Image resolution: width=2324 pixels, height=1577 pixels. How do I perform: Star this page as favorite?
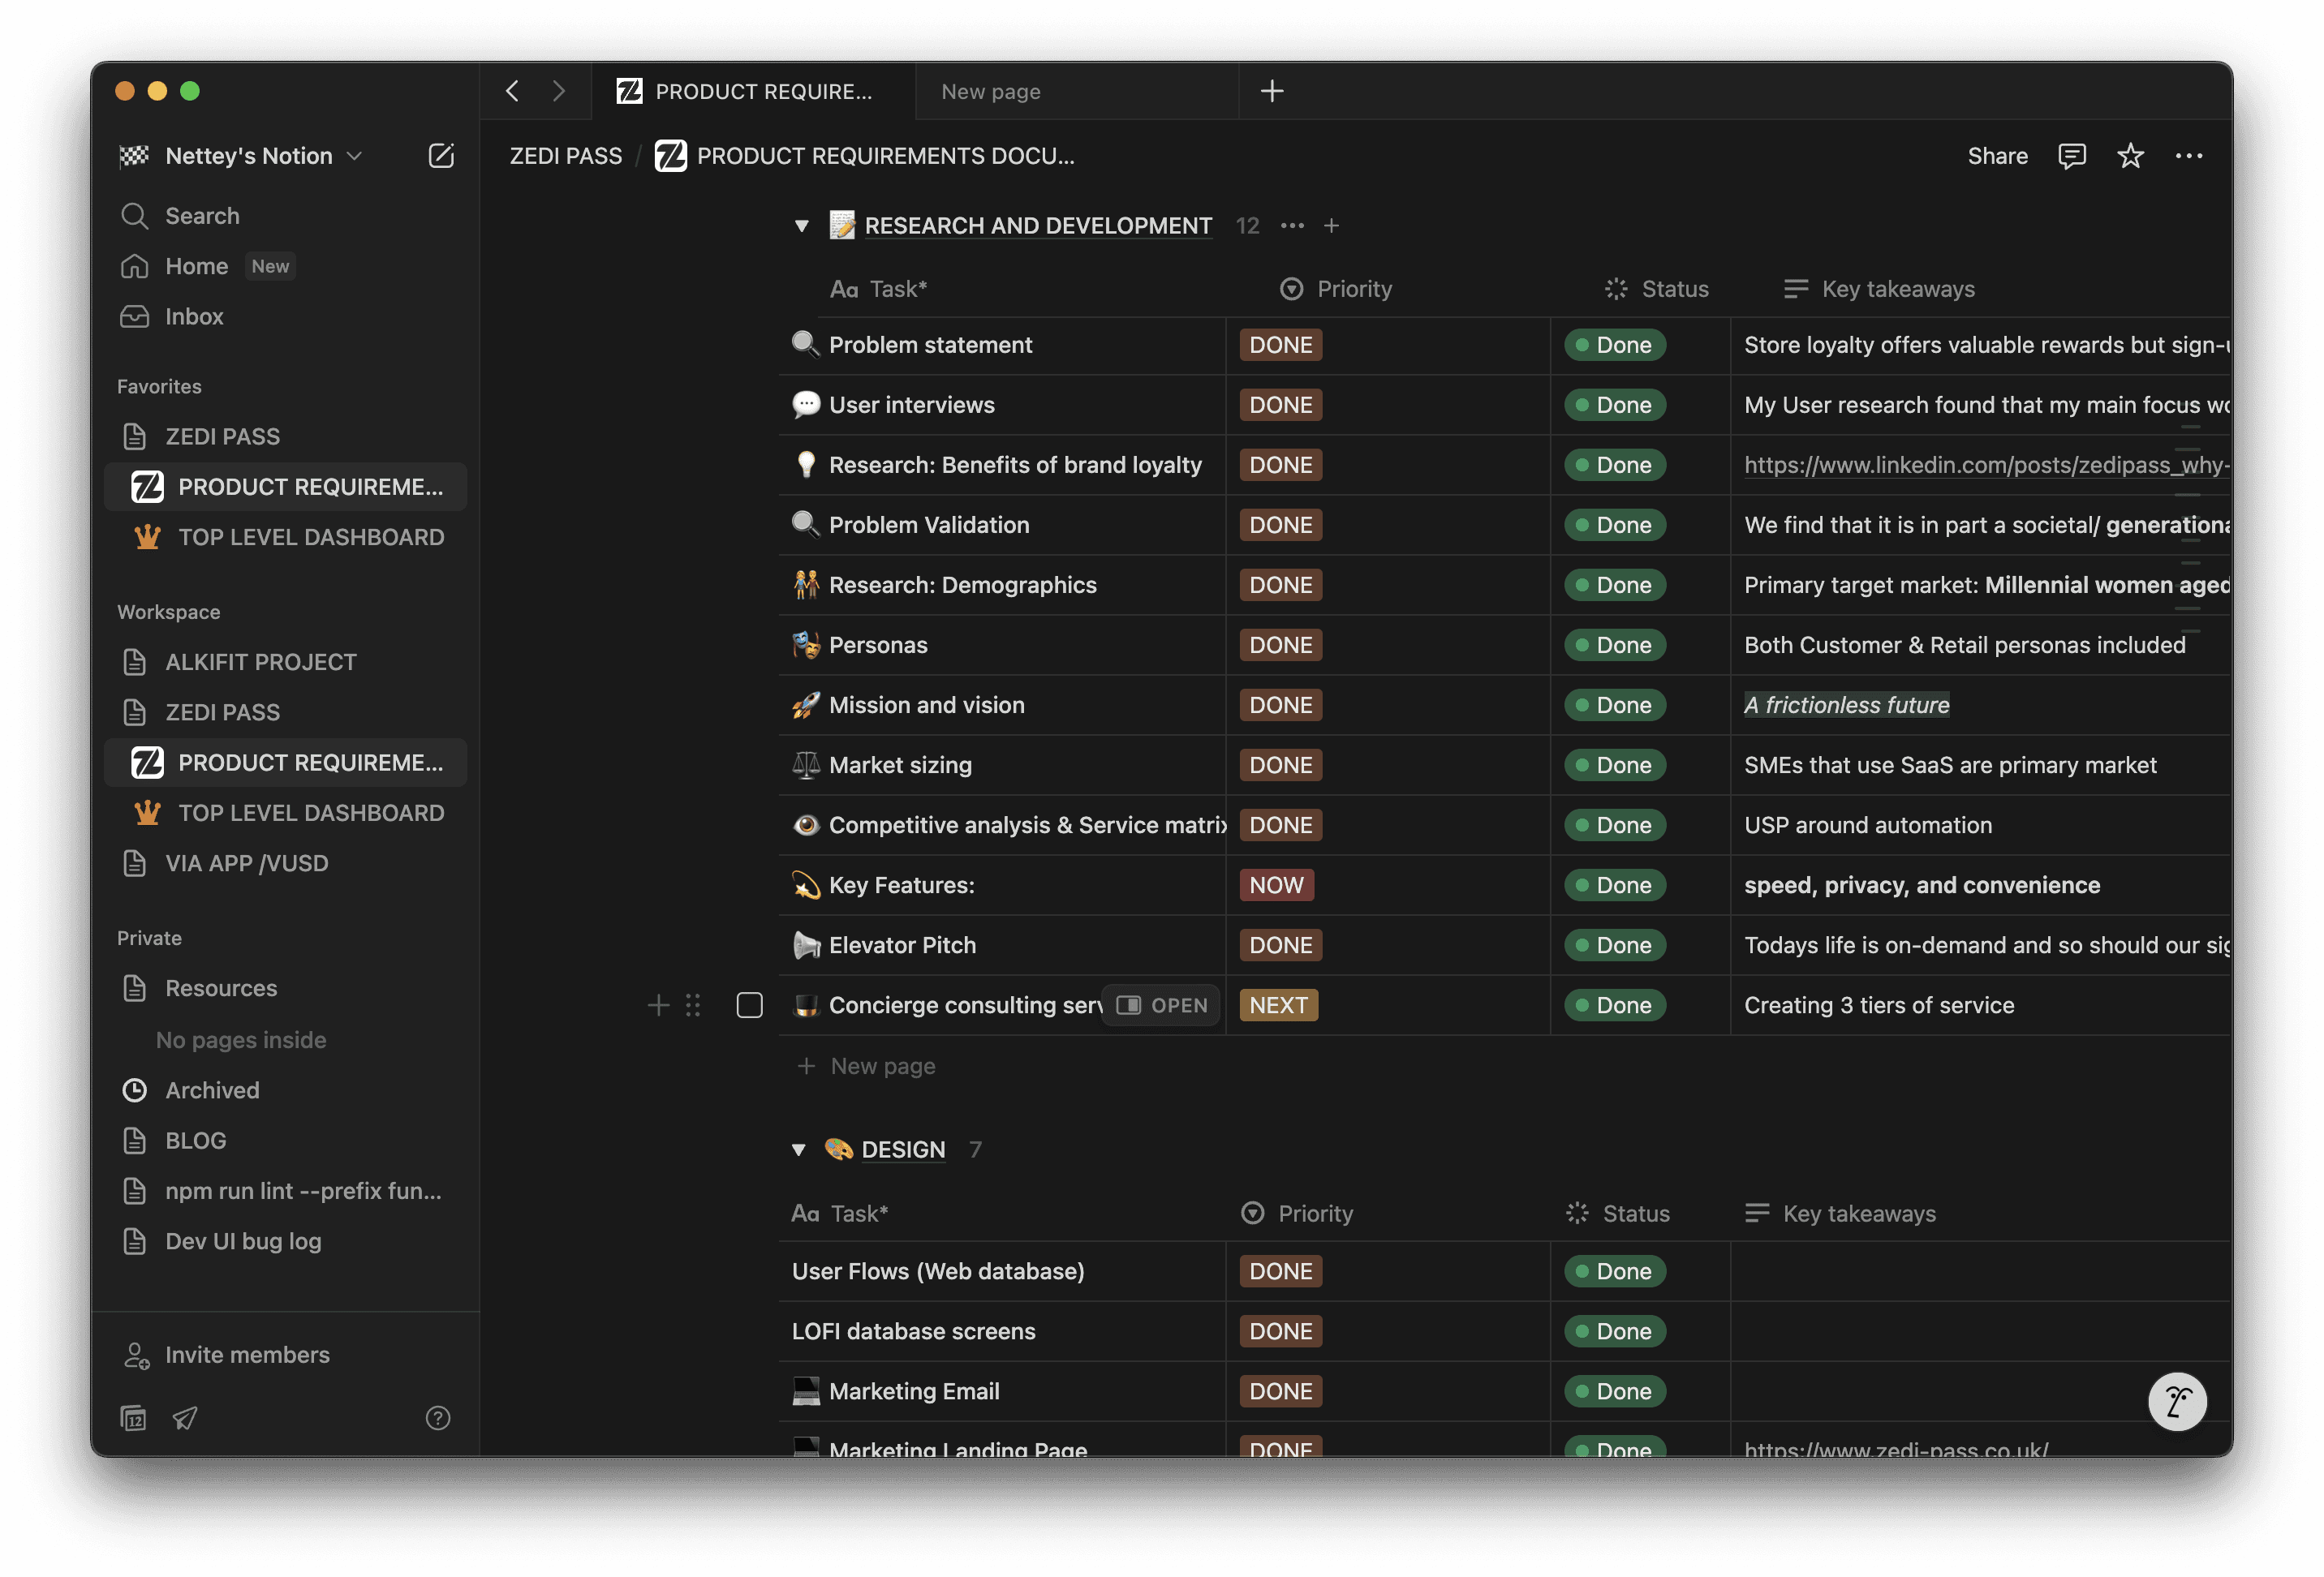point(2130,156)
